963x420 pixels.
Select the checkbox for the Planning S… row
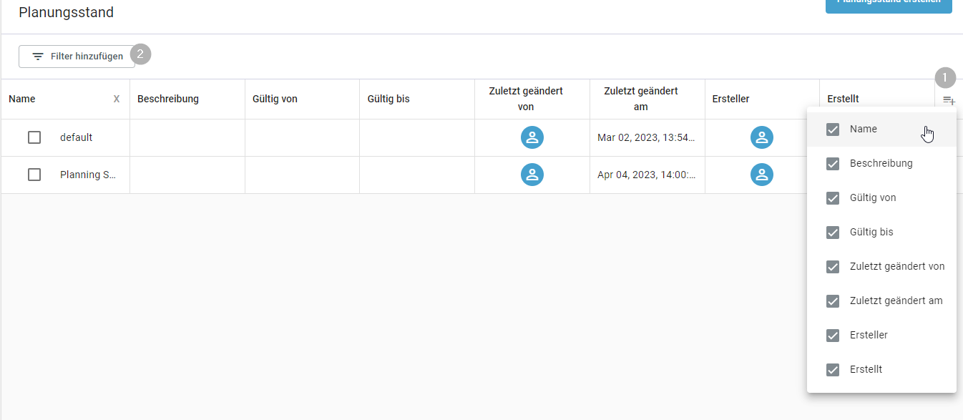(34, 175)
